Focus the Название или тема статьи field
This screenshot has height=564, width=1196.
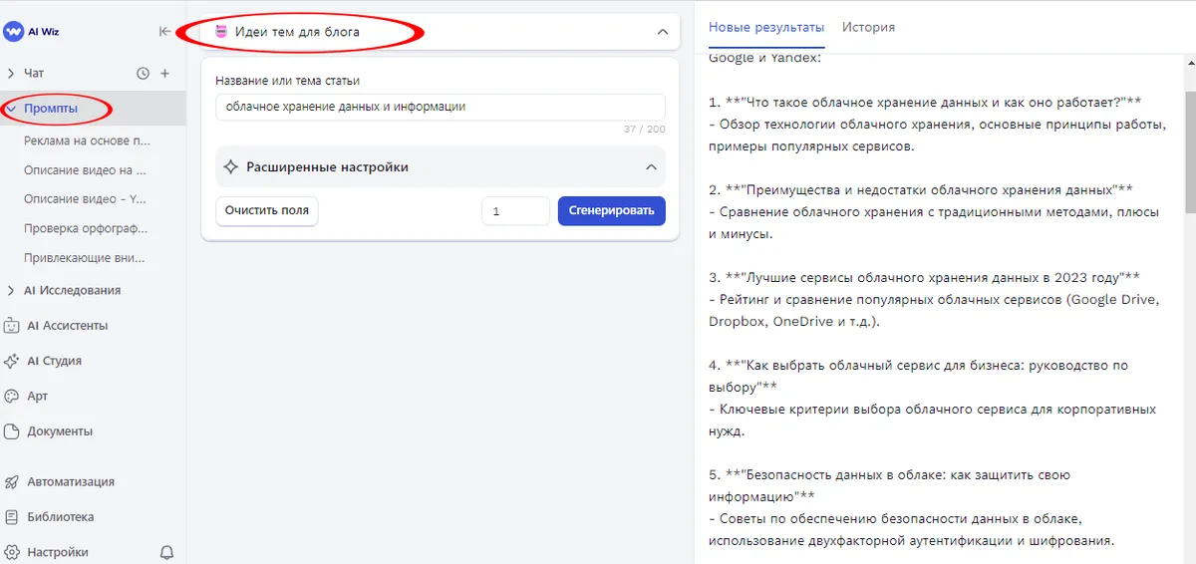pyautogui.click(x=441, y=107)
